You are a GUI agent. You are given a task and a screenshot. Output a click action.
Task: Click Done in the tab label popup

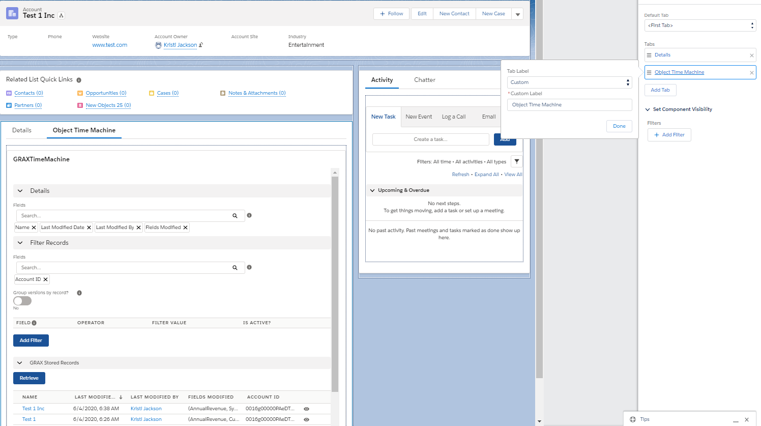click(619, 126)
